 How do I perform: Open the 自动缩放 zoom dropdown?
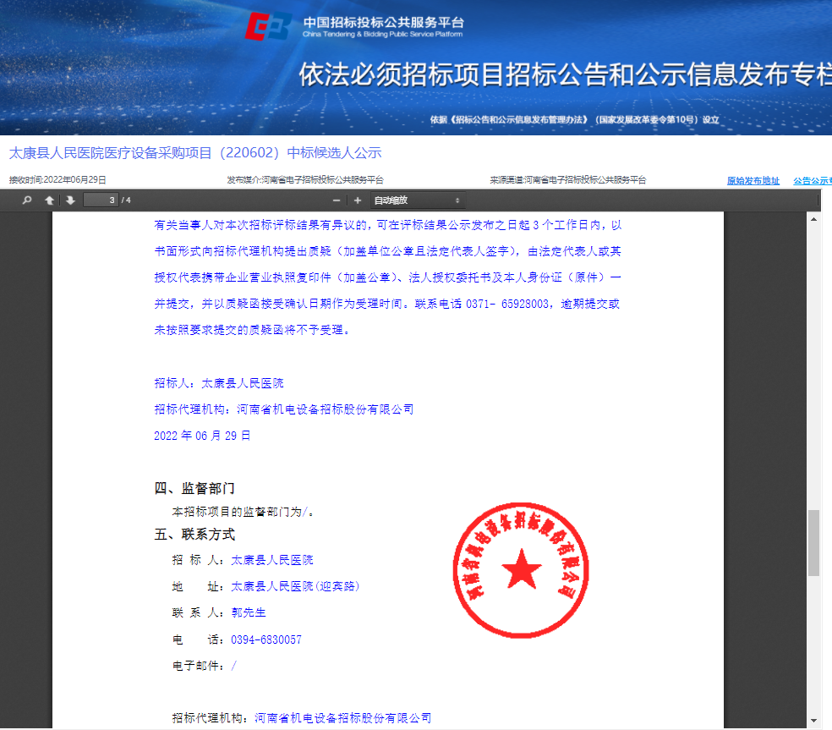pos(417,200)
